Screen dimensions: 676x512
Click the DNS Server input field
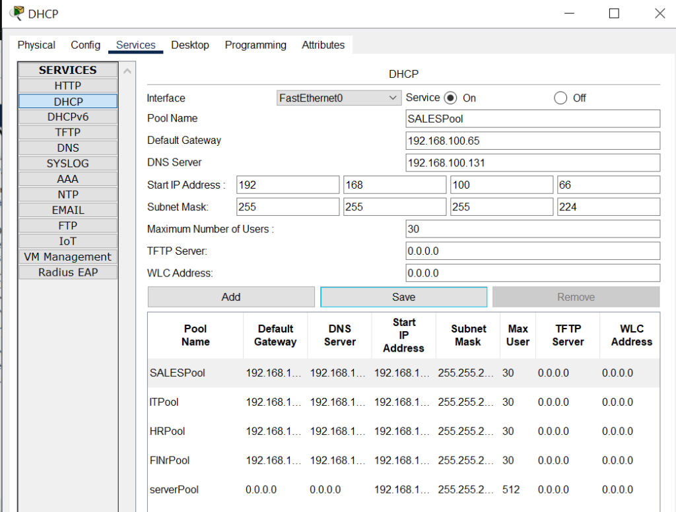533,162
